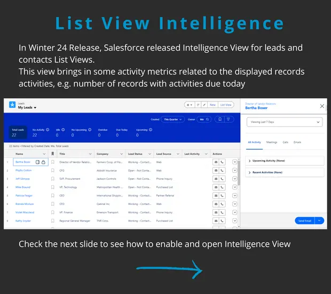Click the info icon next to No Upcoming
Screen dimensions: 331x294
click(90, 130)
